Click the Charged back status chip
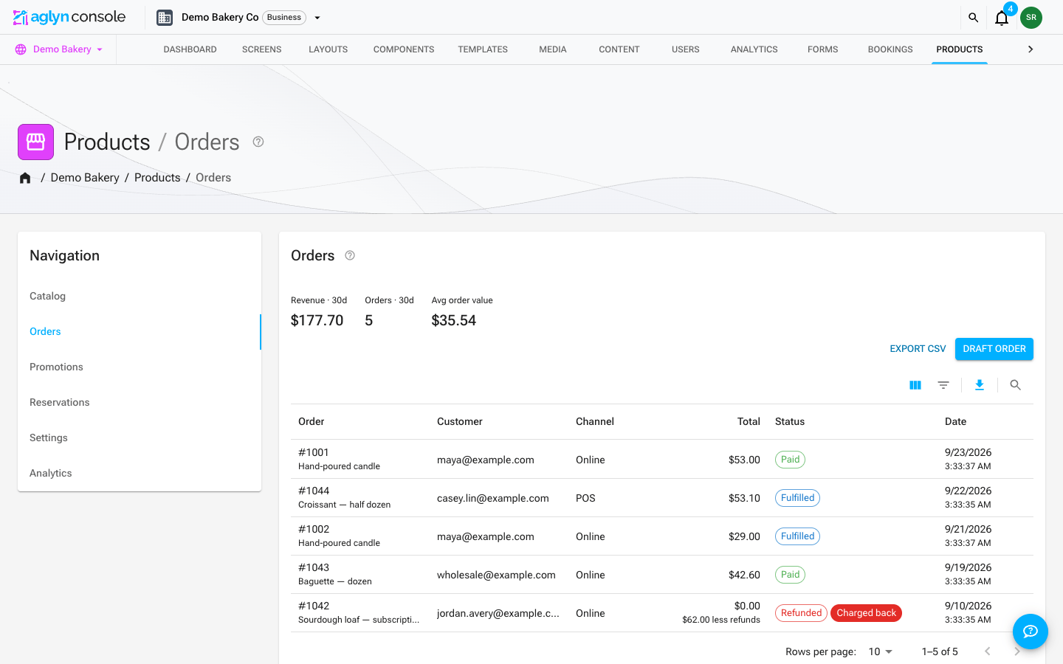Screen dimensions: 1063x664 pyautogui.click(x=867, y=613)
